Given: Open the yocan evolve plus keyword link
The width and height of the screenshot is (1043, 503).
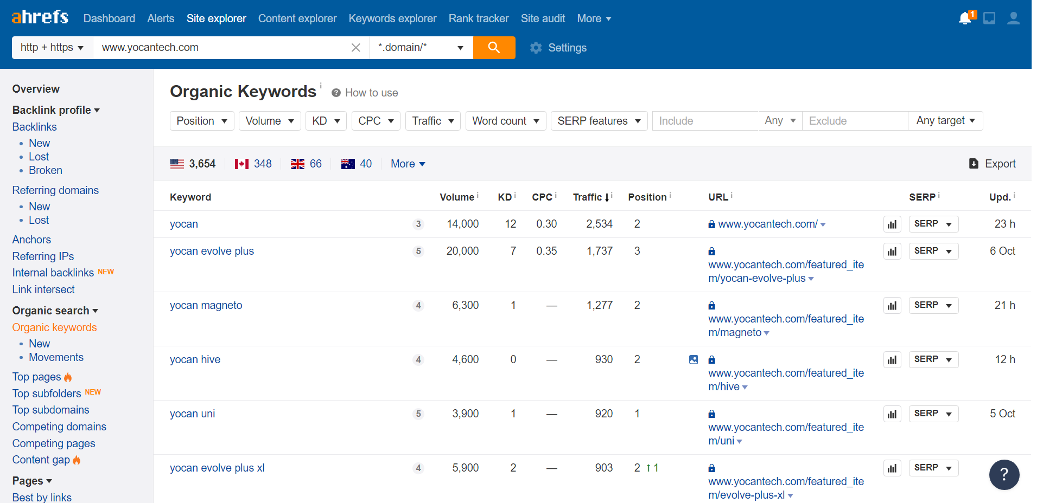Looking at the screenshot, I should click(x=212, y=251).
